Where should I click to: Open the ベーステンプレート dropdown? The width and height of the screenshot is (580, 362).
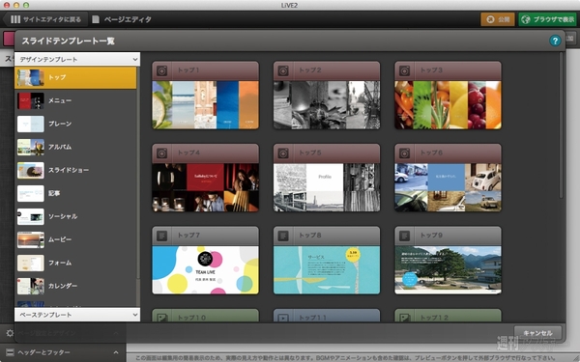tap(77, 315)
